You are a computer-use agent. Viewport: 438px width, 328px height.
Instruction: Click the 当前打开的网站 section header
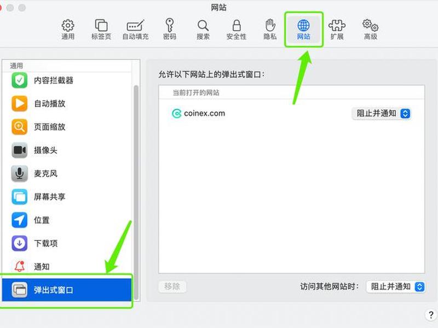[x=196, y=92]
